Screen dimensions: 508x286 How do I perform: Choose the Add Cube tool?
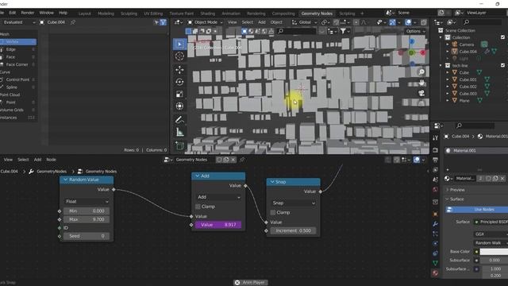pyautogui.click(x=179, y=145)
